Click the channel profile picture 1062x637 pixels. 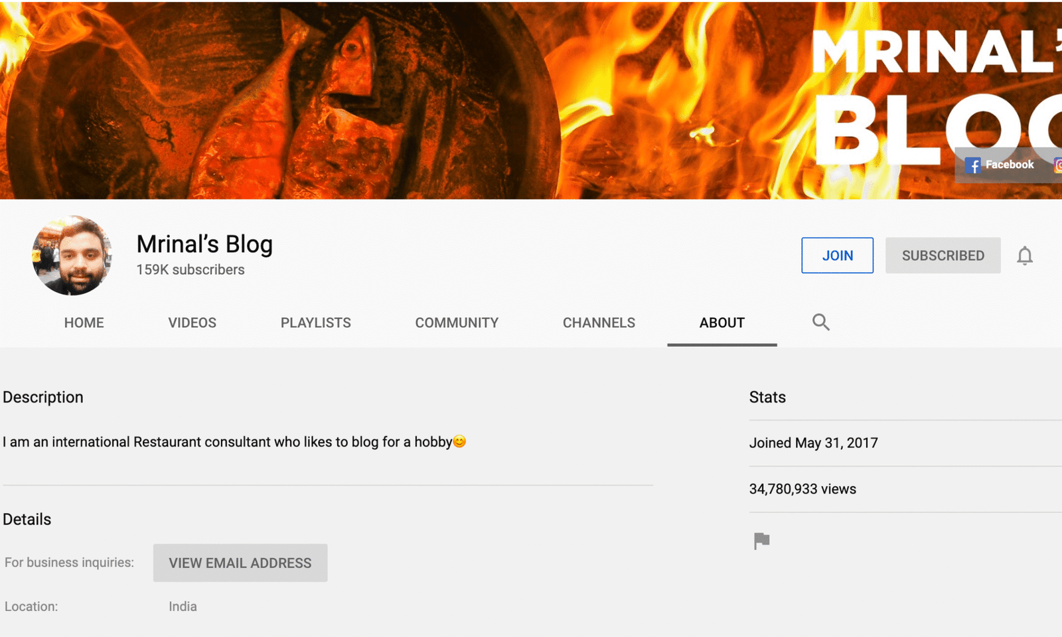click(x=72, y=255)
